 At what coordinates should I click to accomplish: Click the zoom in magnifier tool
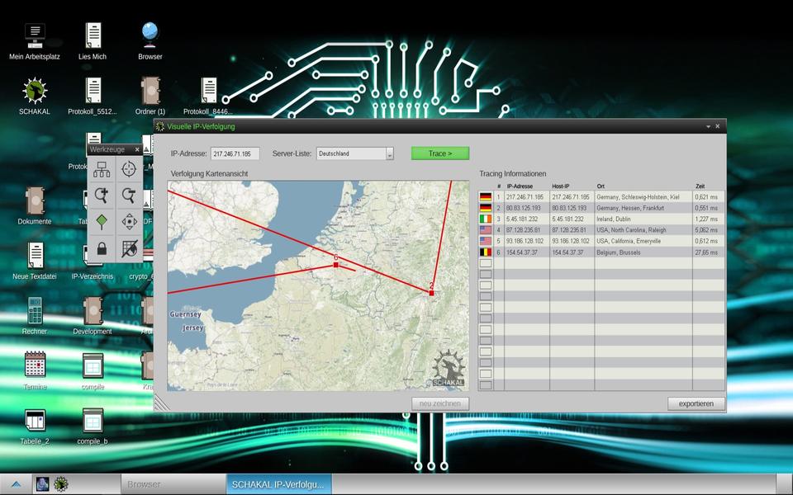[x=102, y=196]
